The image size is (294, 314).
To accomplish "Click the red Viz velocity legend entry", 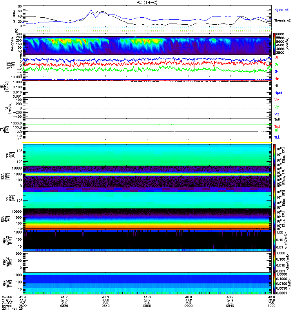I will (x=276, y=100).
